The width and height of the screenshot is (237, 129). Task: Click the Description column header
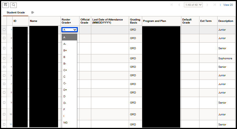tap(225, 21)
